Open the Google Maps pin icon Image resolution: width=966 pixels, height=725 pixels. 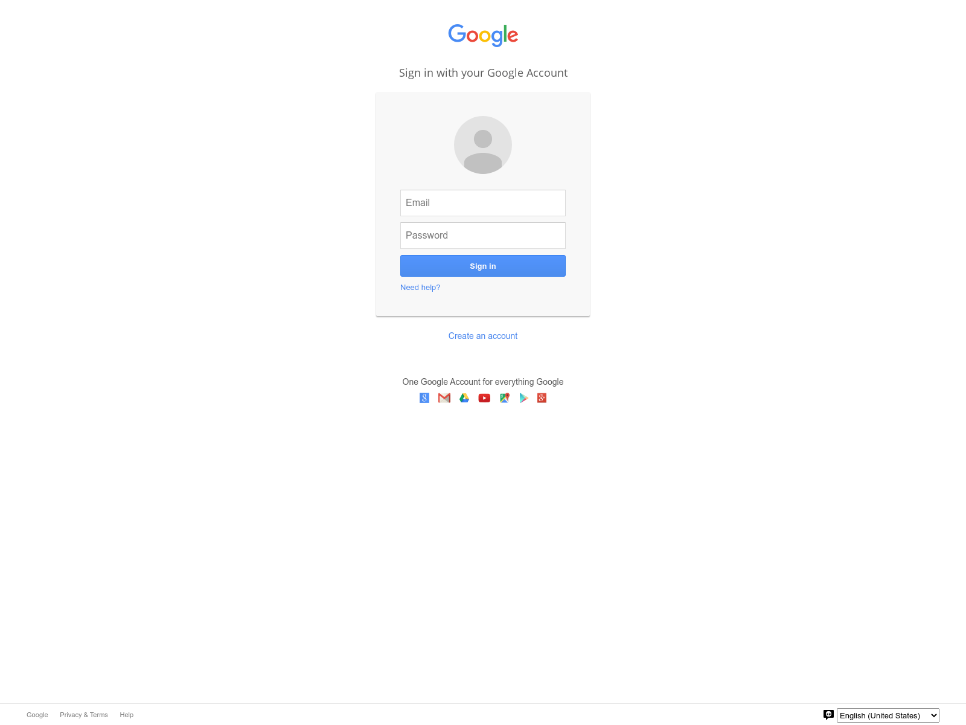pyautogui.click(x=505, y=398)
